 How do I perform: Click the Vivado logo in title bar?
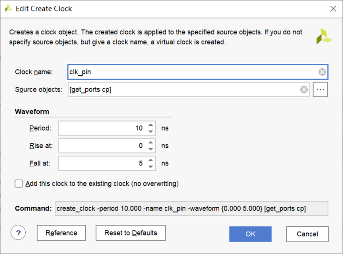coord(8,9)
